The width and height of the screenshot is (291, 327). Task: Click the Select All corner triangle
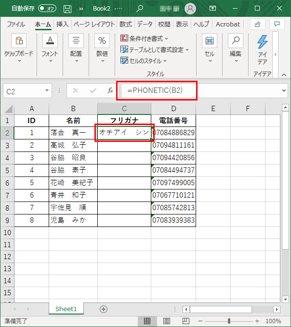[8, 109]
